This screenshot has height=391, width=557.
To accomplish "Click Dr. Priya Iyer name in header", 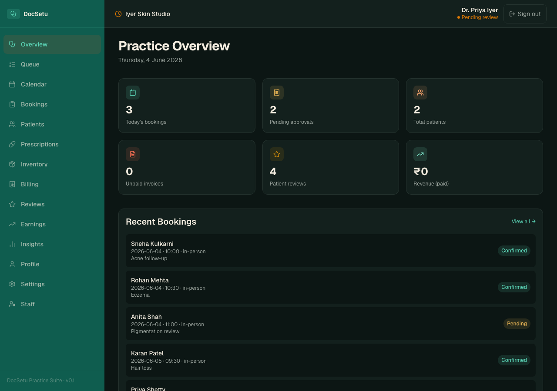I will (480, 10).
